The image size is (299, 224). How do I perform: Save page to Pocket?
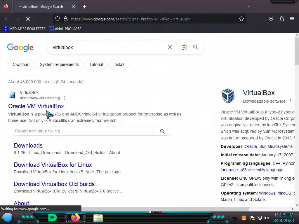pyautogui.click(x=271, y=19)
